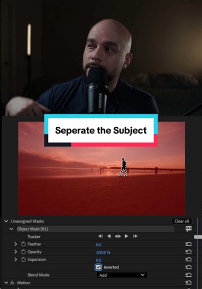Click the Opacity property label
Viewport: 202px width, 289px height.
pyautogui.click(x=35, y=252)
